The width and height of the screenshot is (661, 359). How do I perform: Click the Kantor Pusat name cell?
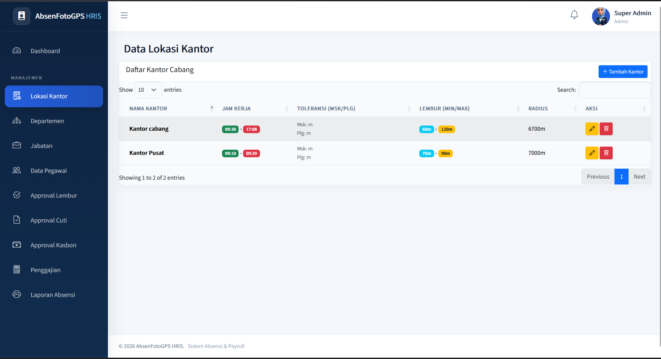click(x=147, y=153)
